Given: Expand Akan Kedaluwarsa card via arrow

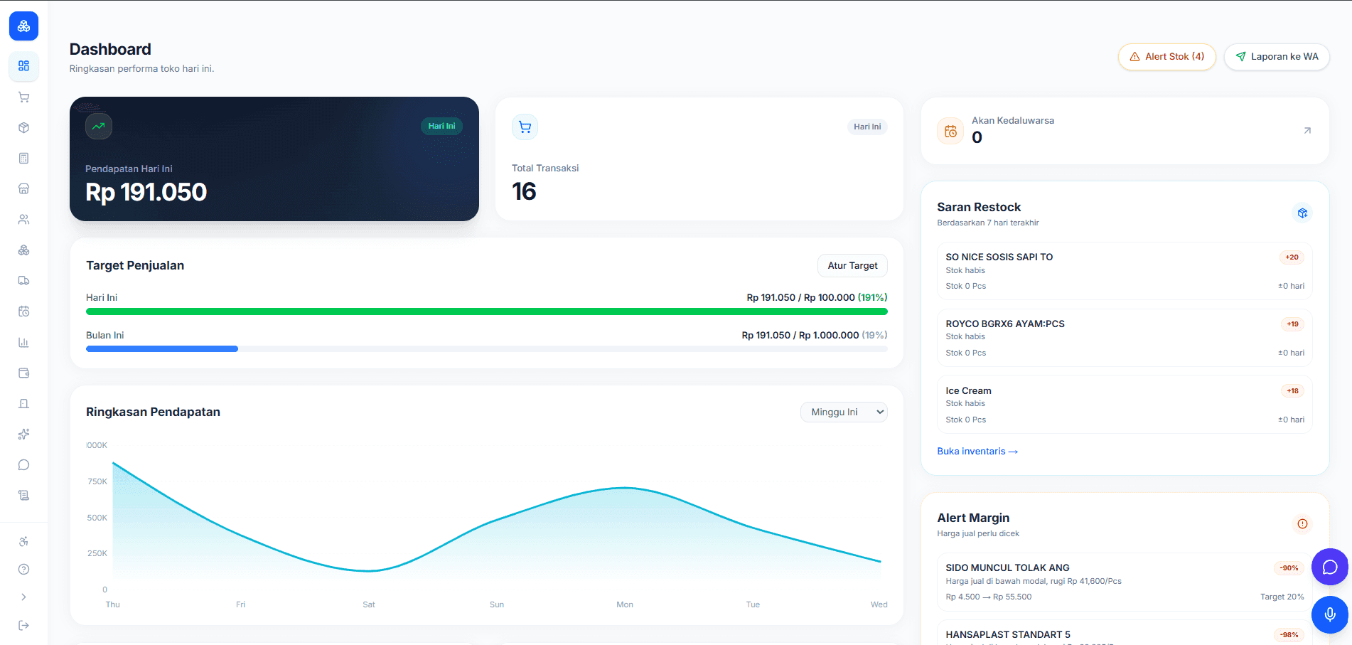Looking at the screenshot, I should click(x=1307, y=131).
